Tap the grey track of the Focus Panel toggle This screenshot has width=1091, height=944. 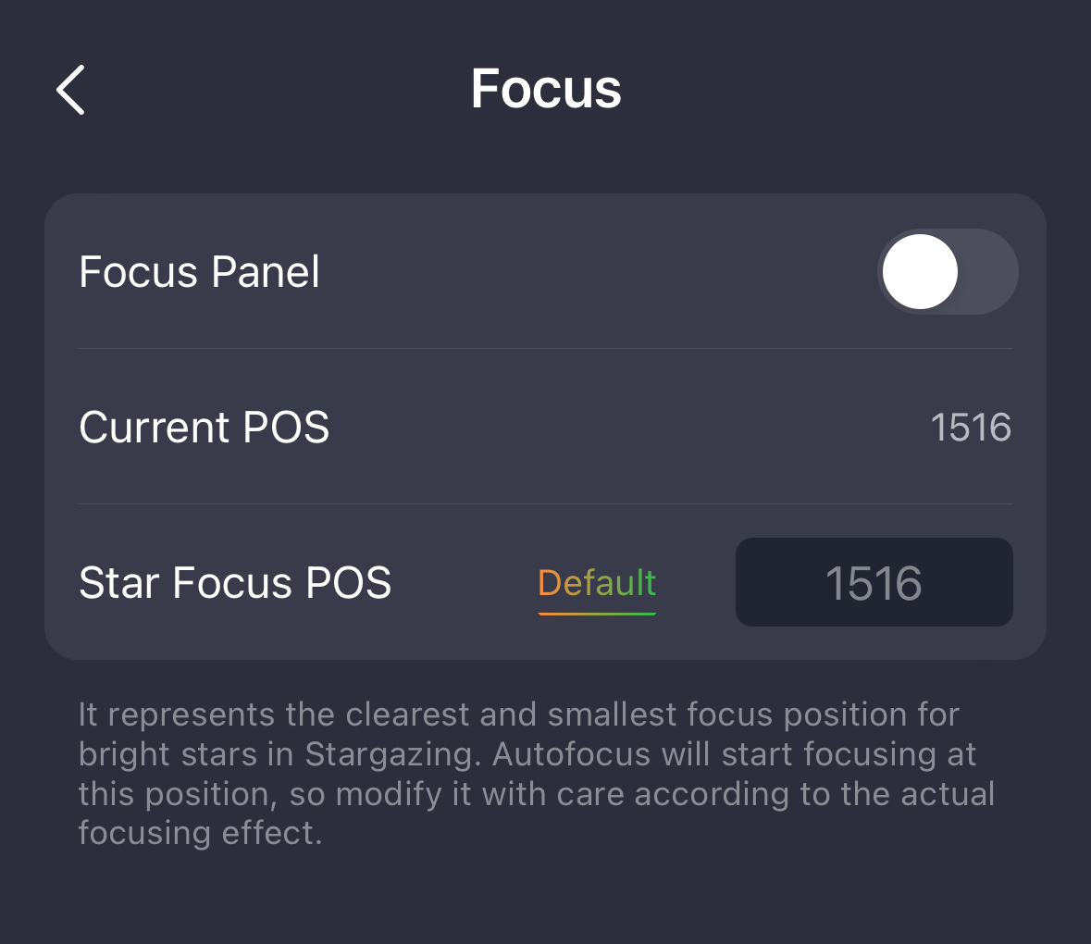coord(990,272)
